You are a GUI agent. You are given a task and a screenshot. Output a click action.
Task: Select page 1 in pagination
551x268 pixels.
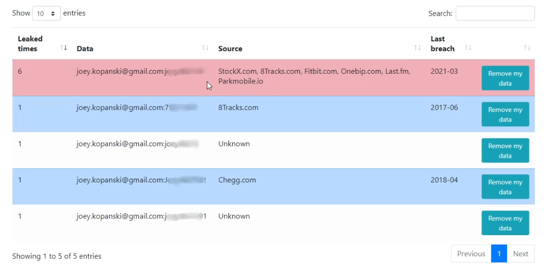coord(499,253)
